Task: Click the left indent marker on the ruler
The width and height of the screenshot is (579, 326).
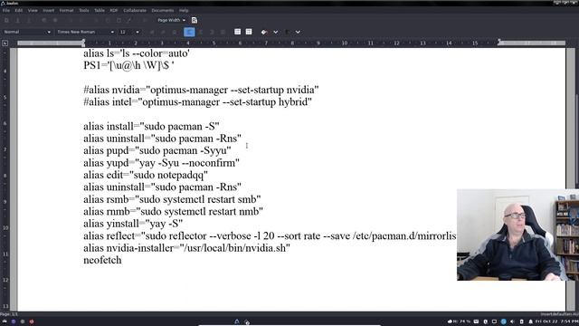Action: point(83,43)
